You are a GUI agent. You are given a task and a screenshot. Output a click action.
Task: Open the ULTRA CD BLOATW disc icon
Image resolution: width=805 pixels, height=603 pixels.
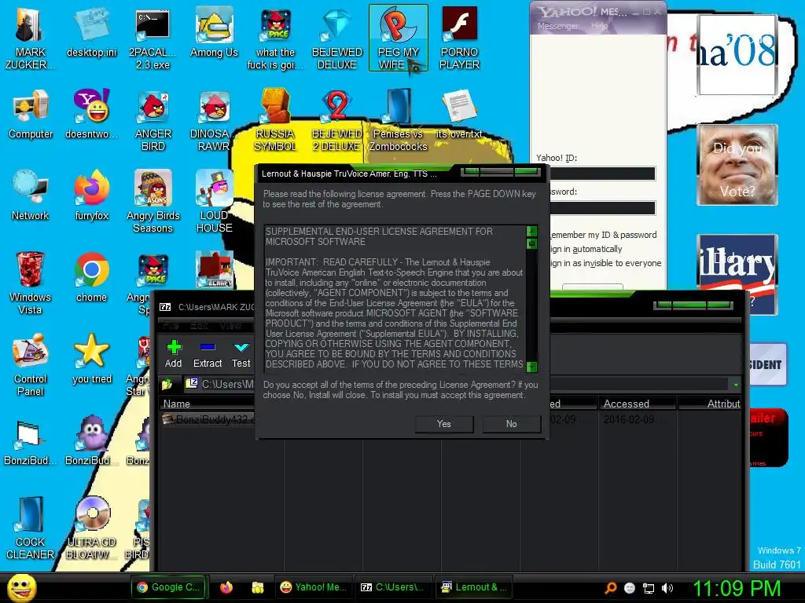[x=91, y=528]
